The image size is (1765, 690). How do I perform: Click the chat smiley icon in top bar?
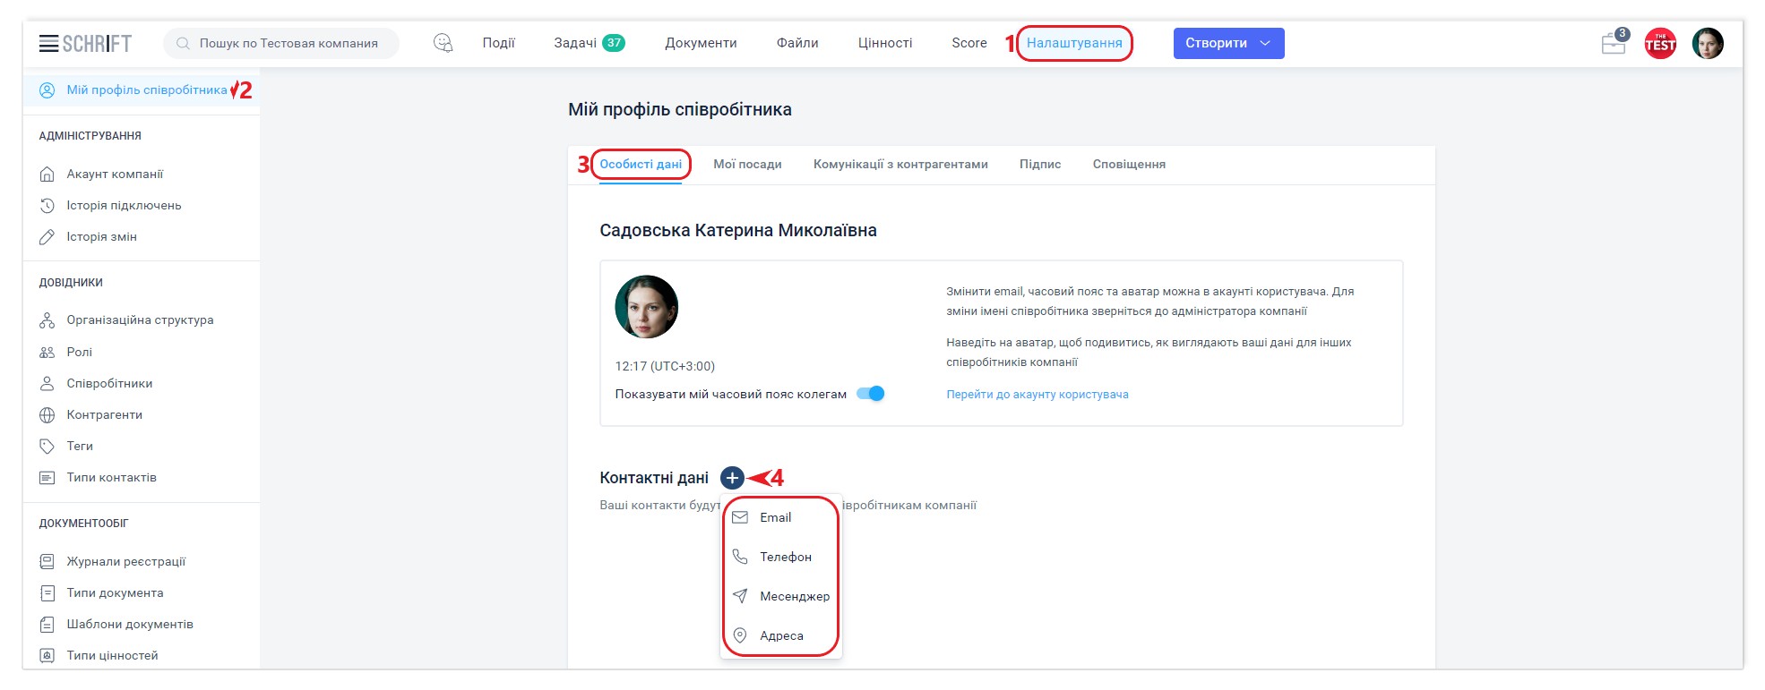[x=443, y=43]
